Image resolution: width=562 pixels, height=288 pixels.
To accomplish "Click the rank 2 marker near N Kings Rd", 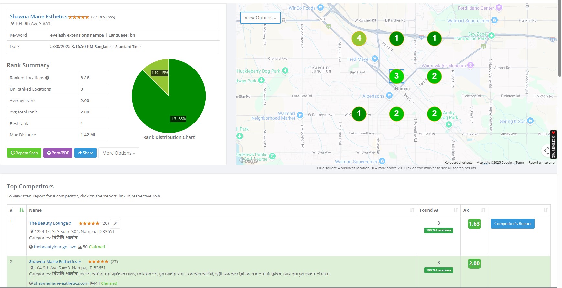I will coord(434,76).
